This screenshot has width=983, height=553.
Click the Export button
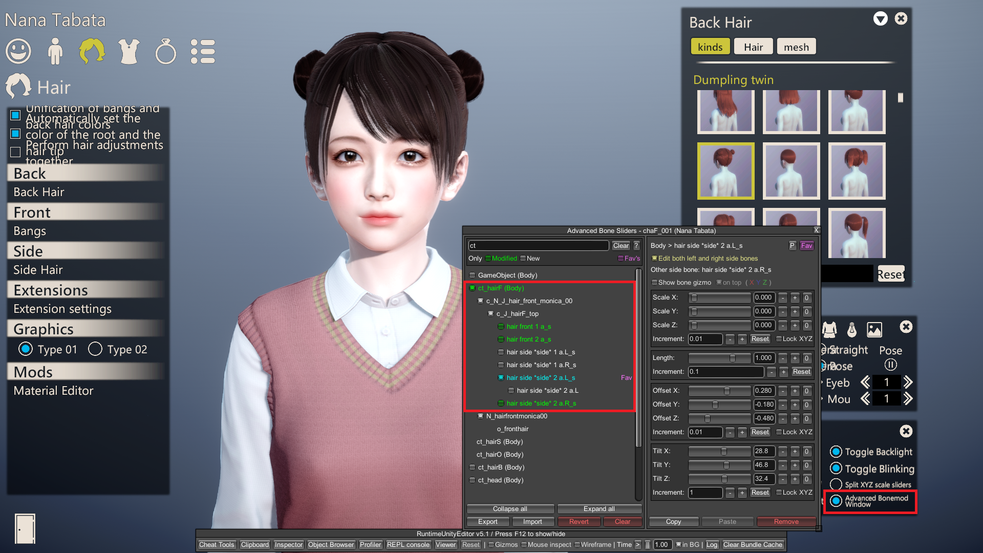487,522
